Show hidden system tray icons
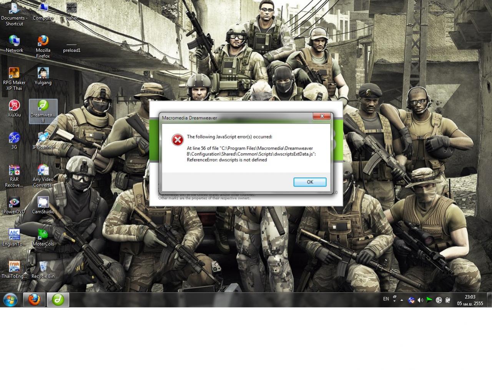 tap(402, 300)
